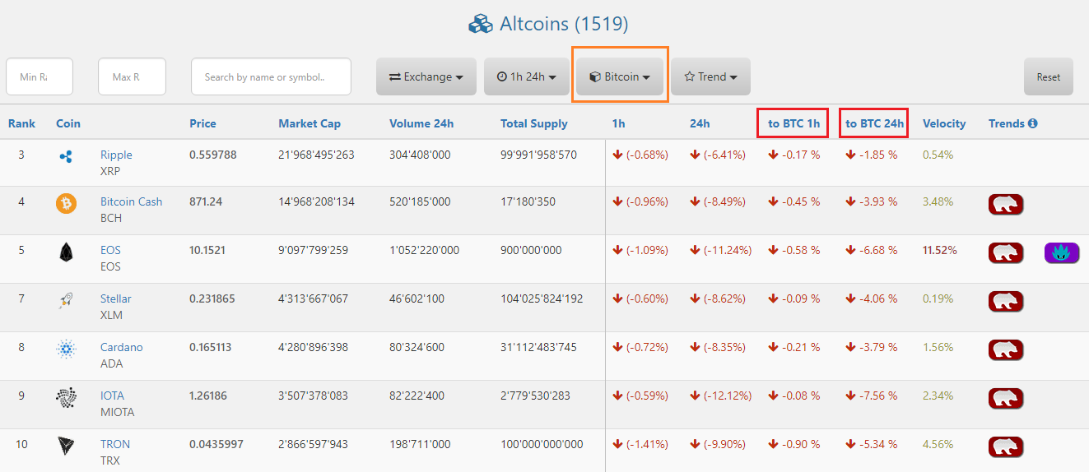The image size is (1089, 472).
Task: Click TRON velocity value 4.56%
Action: [938, 444]
